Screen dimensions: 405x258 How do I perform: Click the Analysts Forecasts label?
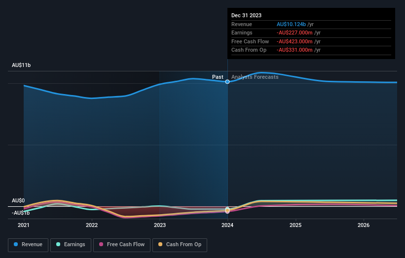coord(255,77)
